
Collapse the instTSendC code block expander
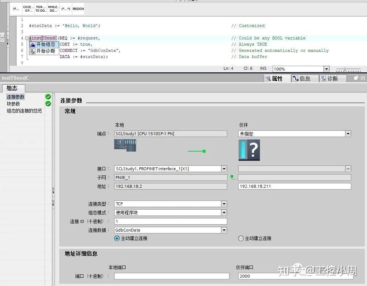pos(26,38)
